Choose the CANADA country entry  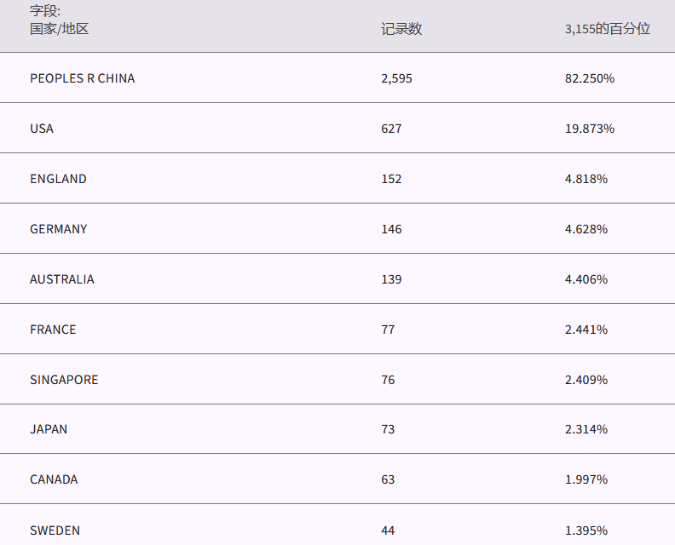tap(54, 479)
